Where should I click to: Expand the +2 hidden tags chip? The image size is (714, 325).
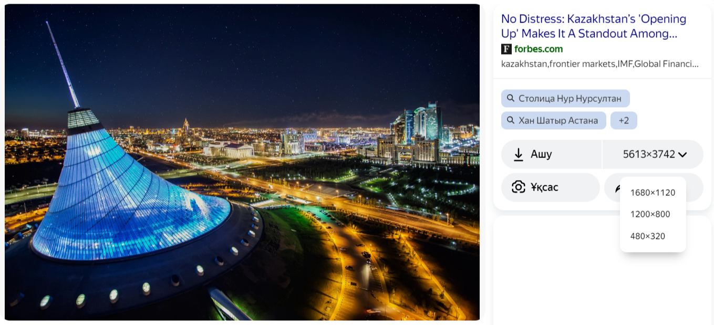pyautogui.click(x=624, y=120)
